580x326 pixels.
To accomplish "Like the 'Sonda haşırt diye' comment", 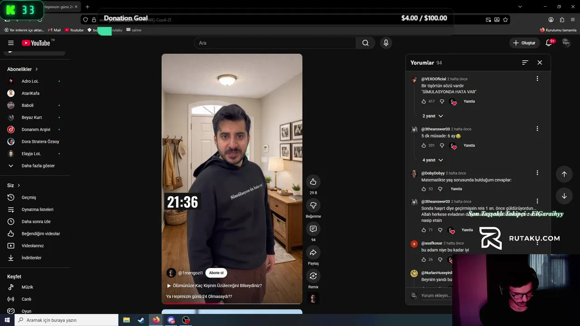I will tap(424, 230).
